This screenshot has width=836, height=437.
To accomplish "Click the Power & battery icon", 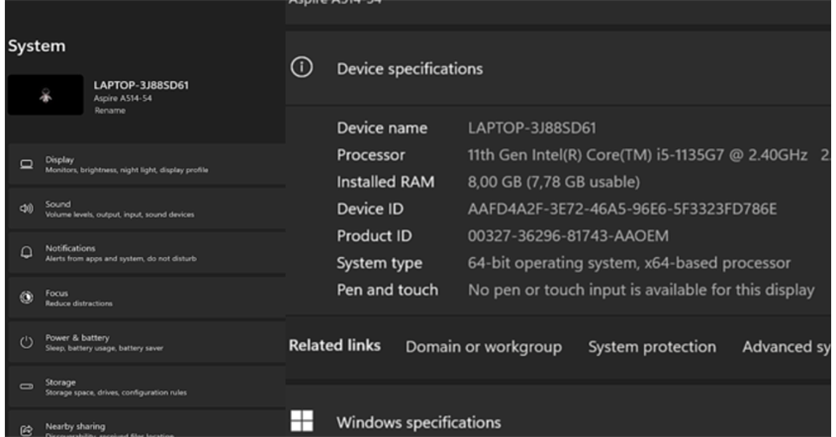I will pos(27,342).
